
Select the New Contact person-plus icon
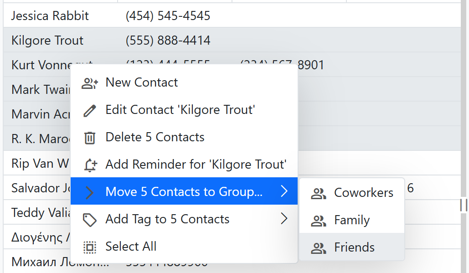(x=90, y=82)
